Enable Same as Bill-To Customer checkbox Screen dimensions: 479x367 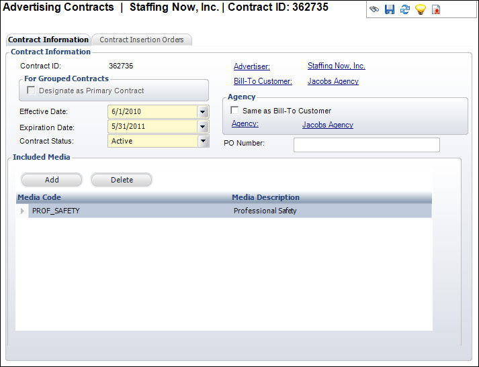tap(234, 111)
